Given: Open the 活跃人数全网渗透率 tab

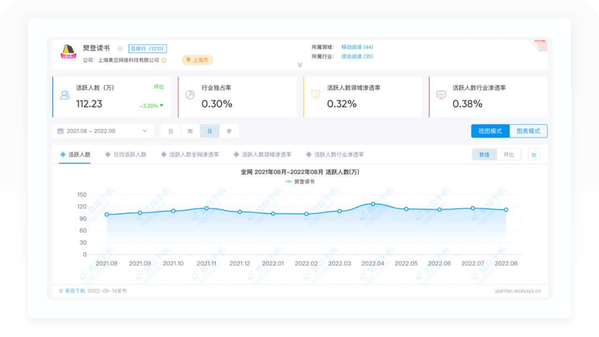Looking at the screenshot, I should coord(190,155).
